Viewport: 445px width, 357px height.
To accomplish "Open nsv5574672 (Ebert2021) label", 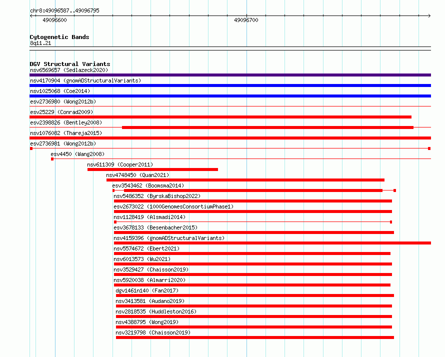I will pyautogui.click(x=146, y=248).
